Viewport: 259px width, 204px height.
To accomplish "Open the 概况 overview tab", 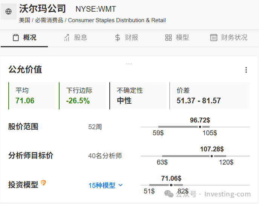I will coord(24,38).
